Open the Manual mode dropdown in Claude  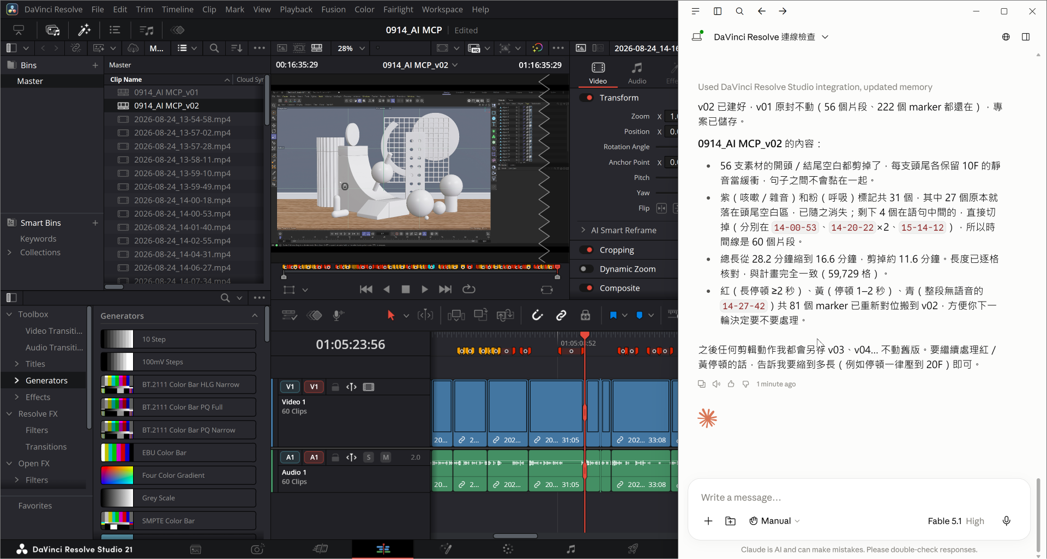point(774,521)
